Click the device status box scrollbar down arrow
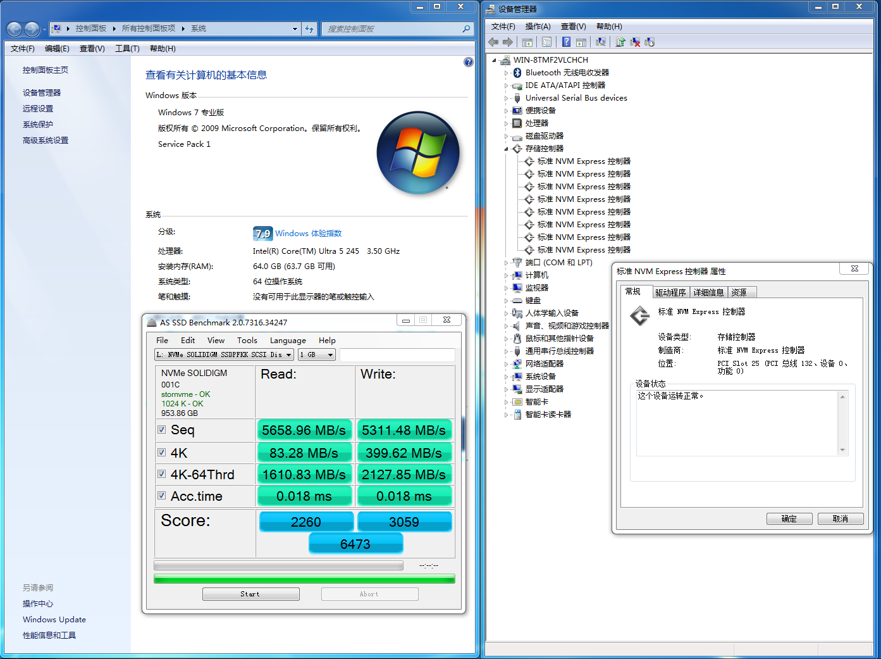The image size is (881, 659). tap(842, 450)
